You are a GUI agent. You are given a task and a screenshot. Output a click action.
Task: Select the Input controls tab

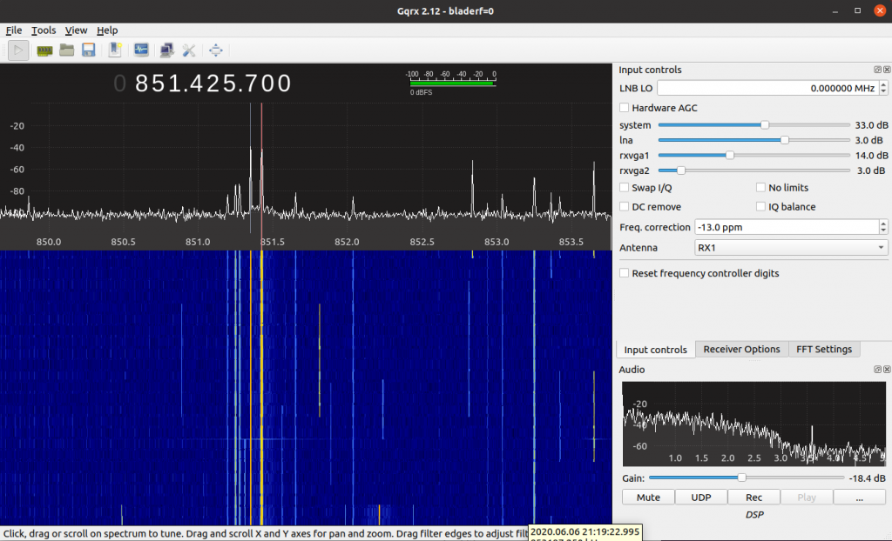655,350
